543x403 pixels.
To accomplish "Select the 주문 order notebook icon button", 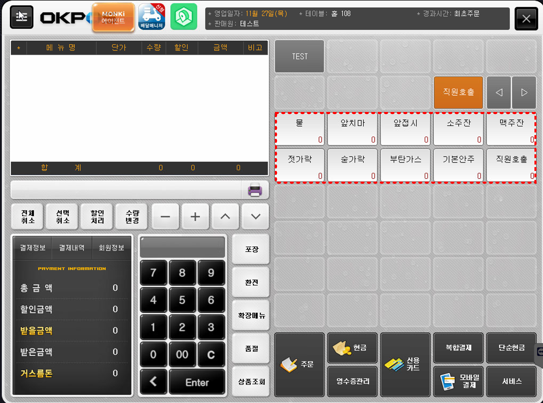I will (299, 365).
